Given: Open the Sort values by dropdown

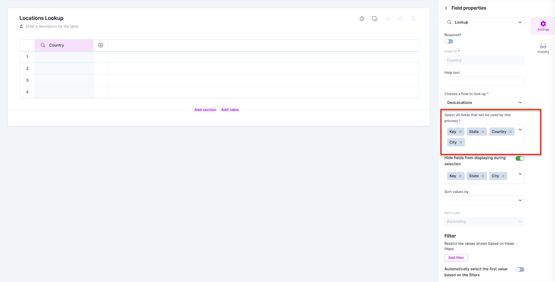Looking at the screenshot, I should [484, 200].
